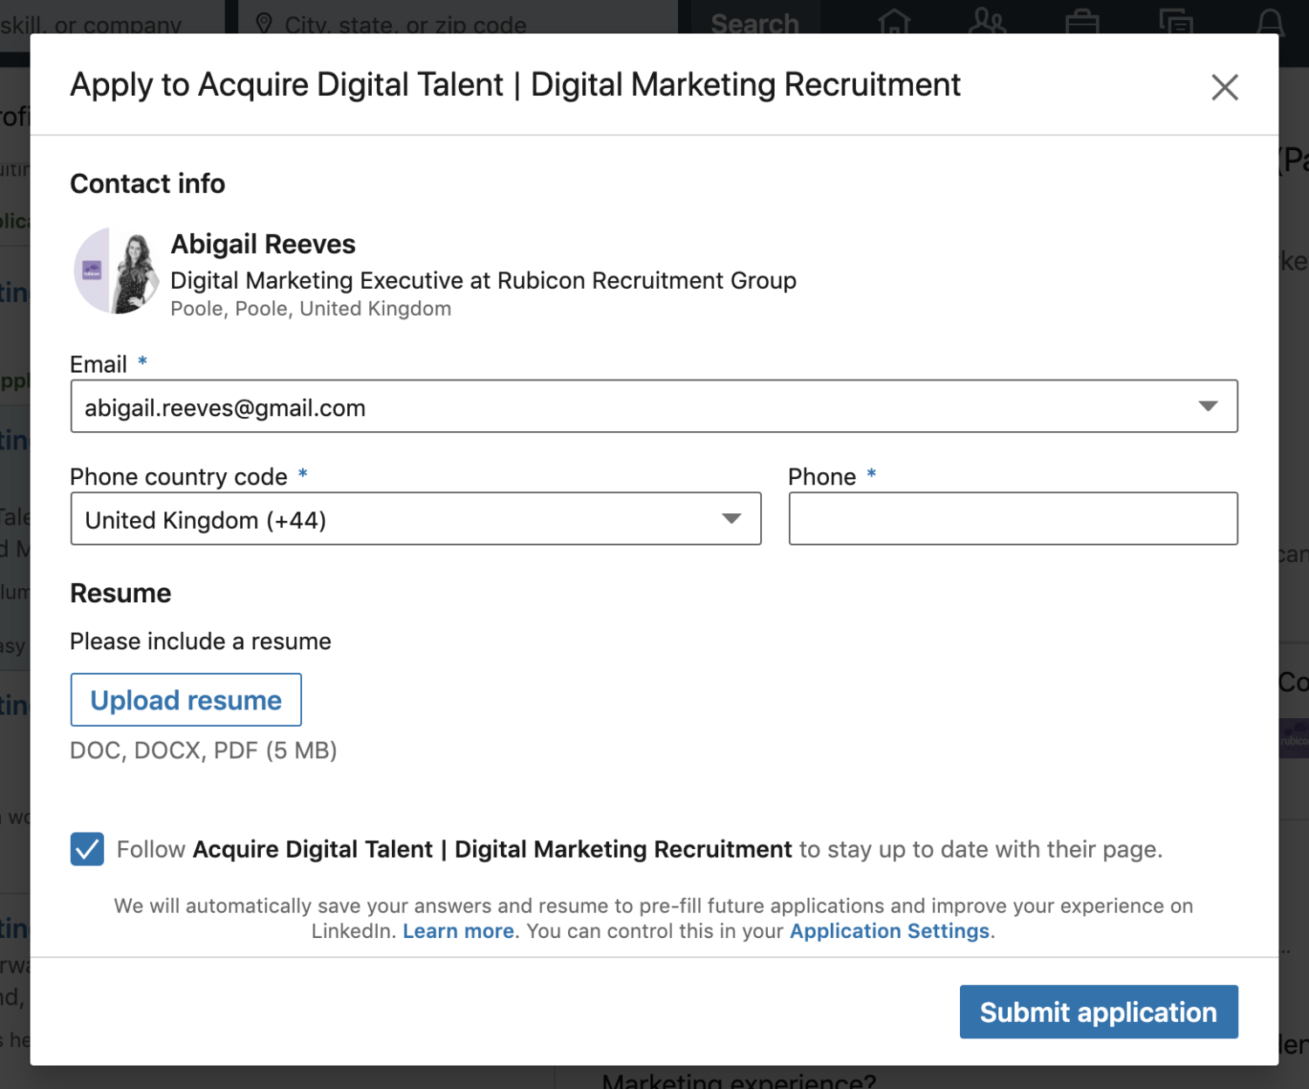Screen dimensions: 1309x1089
Task: Expand the Phone country code dropdown
Action: pos(415,518)
